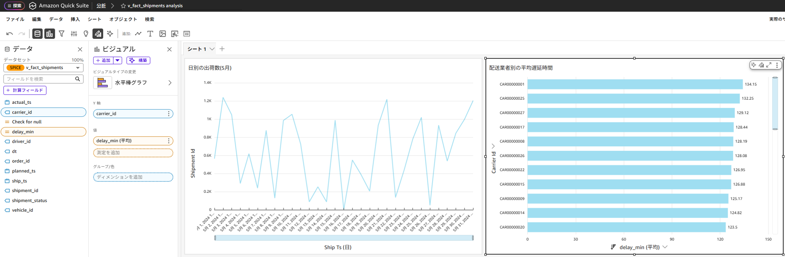Image resolution: width=785 pixels, height=257 pixels.
Task: Open the three-dot menu on bar chart visual
Action: tap(777, 65)
